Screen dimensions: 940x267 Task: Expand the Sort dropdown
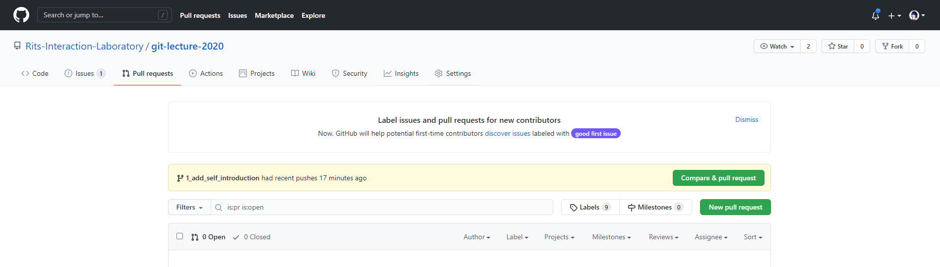[x=753, y=237]
